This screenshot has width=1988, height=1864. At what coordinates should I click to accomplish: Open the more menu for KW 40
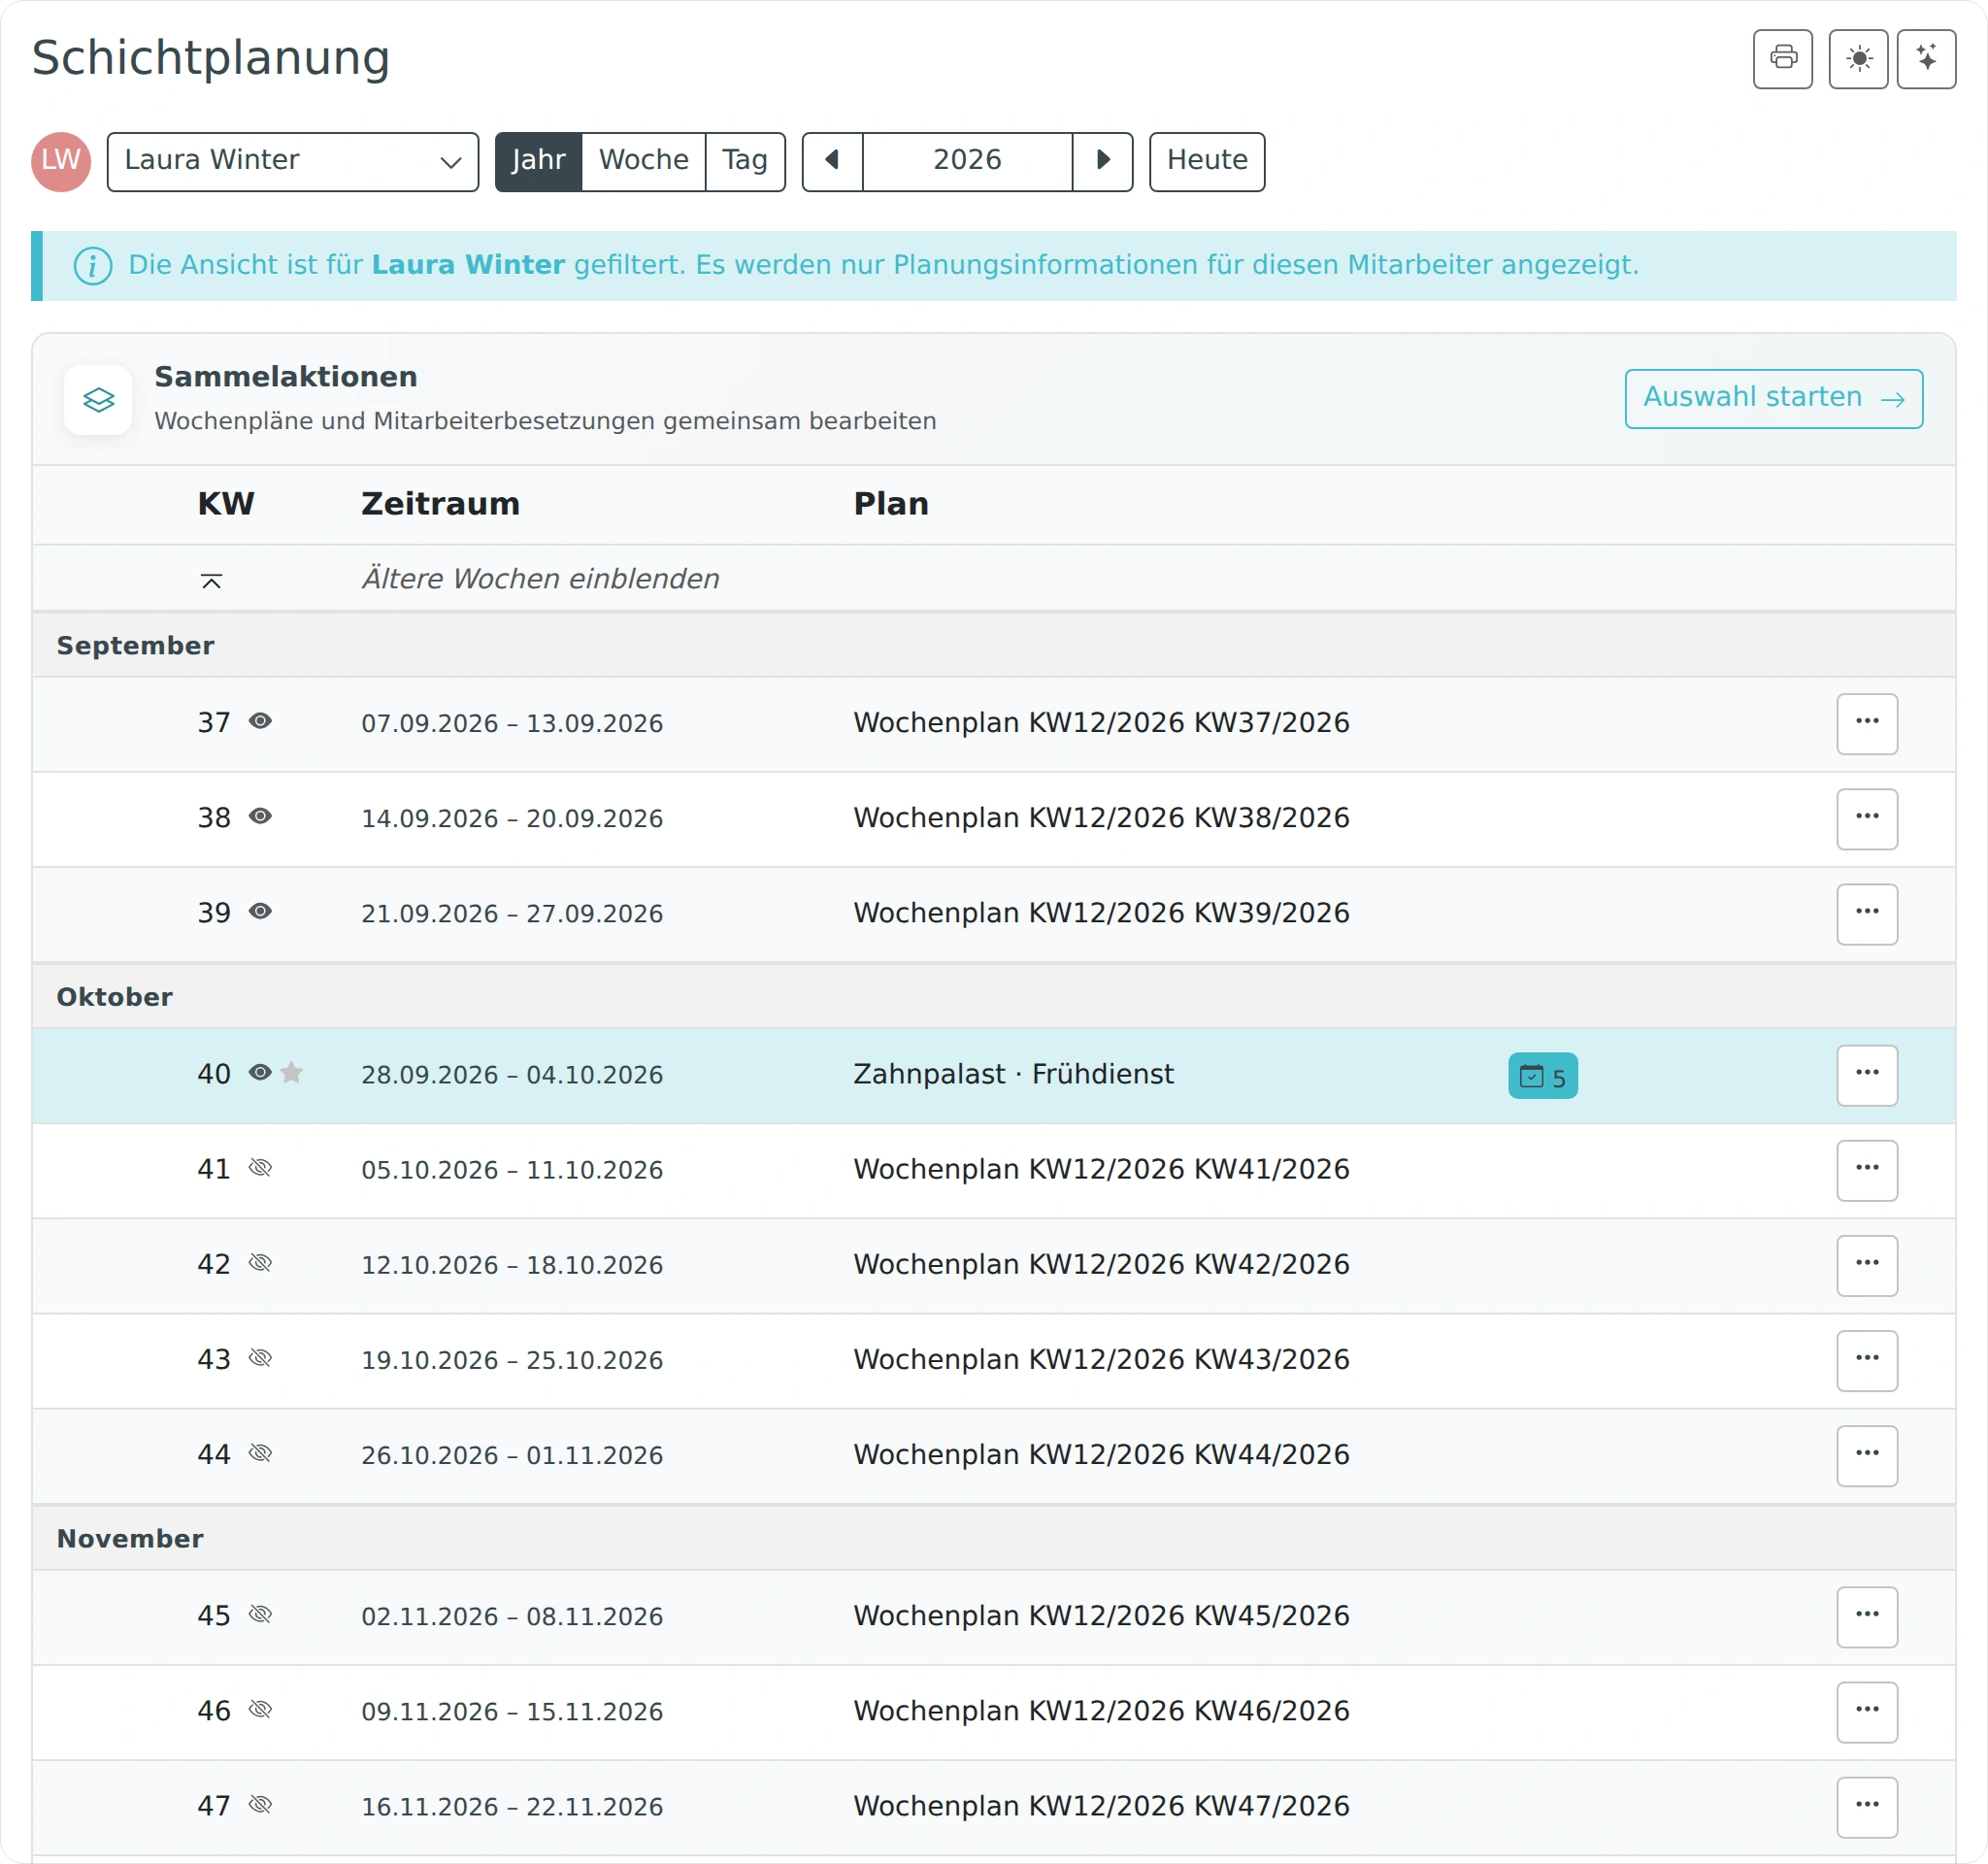pyautogui.click(x=1867, y=1075)
